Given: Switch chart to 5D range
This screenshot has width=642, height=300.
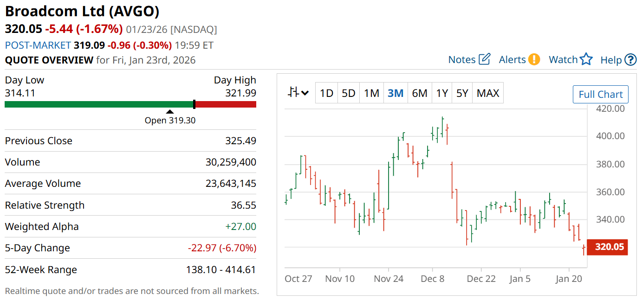Looking at the screenshot, I should (348, 93).
